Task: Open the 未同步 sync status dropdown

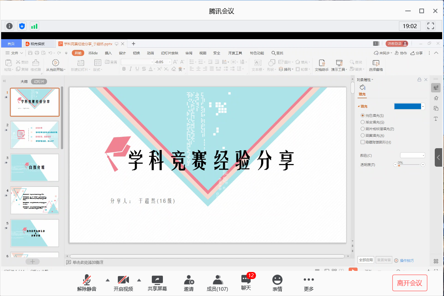Action: coord(383,53)
